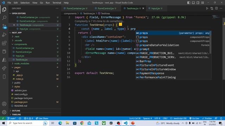
Task: Open the Selection menu
Action: click(x=25, y=3)
